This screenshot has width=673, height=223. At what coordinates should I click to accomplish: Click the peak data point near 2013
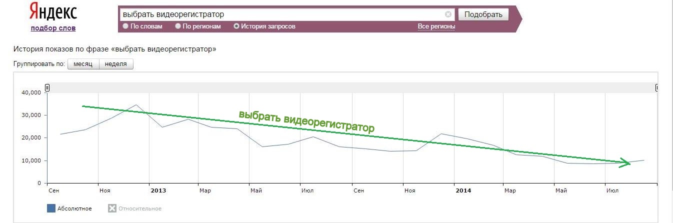[x=136, y=105]
